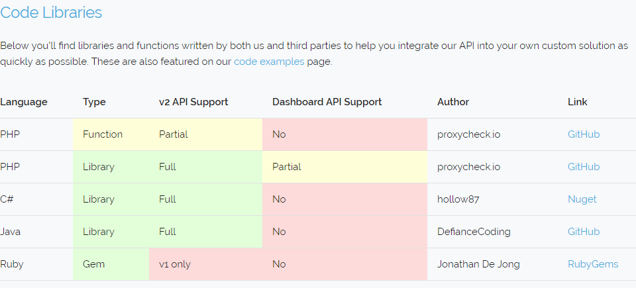
Task: Click the 'v2 API Support' column header
Action: coord(193,102)
